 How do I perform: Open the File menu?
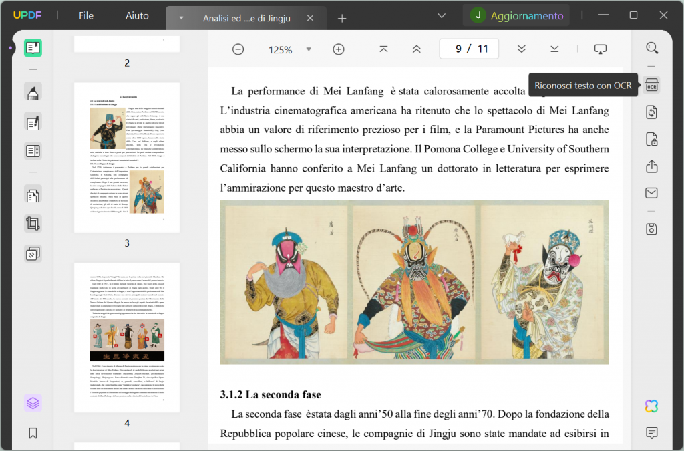coord(86,15)
